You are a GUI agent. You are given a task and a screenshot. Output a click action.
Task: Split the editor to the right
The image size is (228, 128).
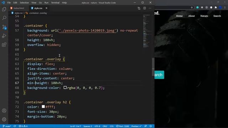click(x=145, y=8)
